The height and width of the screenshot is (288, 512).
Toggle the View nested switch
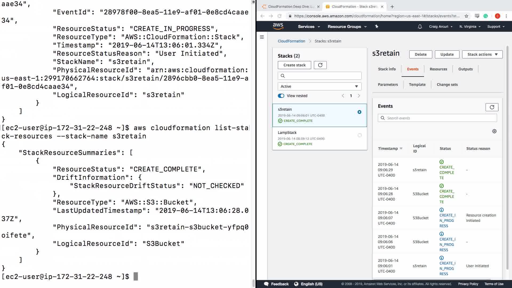click(x=281, y=96)
